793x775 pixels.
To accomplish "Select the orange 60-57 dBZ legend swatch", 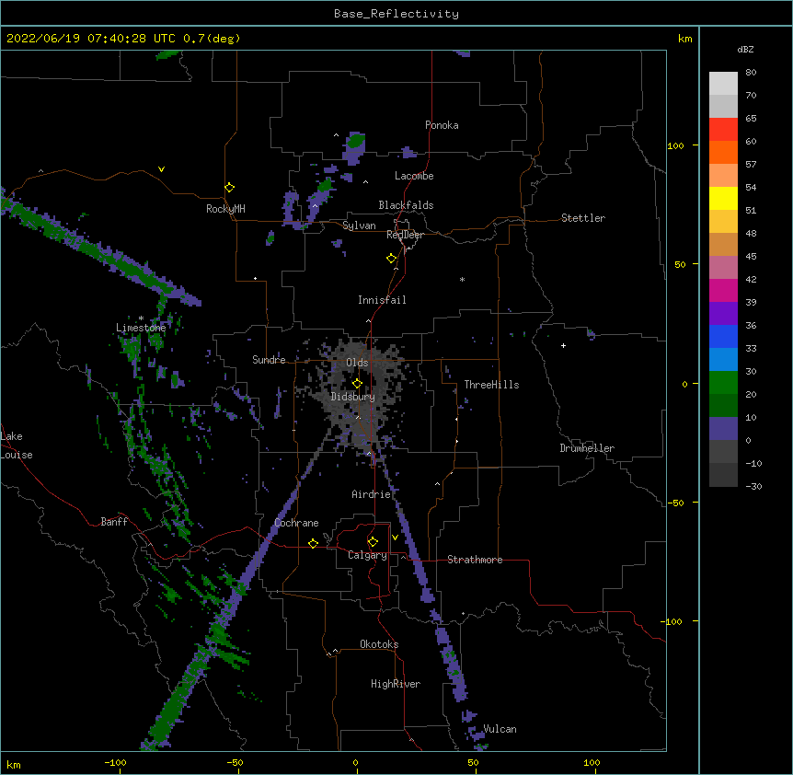I will click(723, 153).
